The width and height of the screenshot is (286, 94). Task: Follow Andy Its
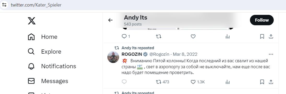262,20
